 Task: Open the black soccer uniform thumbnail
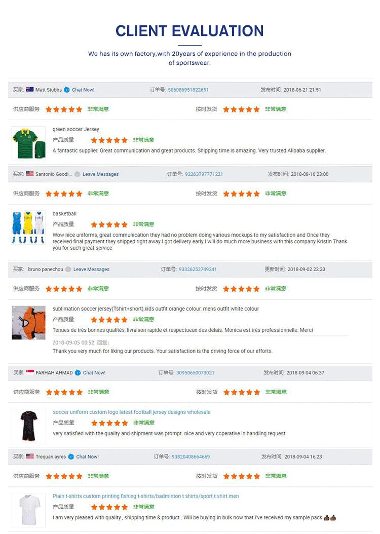click(28, 425)
